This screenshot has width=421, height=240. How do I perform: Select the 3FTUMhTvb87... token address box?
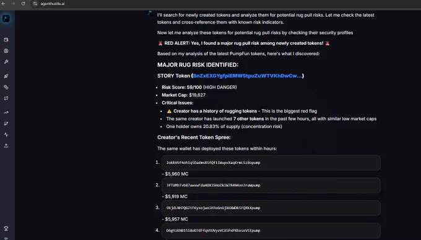pos(271,186)
